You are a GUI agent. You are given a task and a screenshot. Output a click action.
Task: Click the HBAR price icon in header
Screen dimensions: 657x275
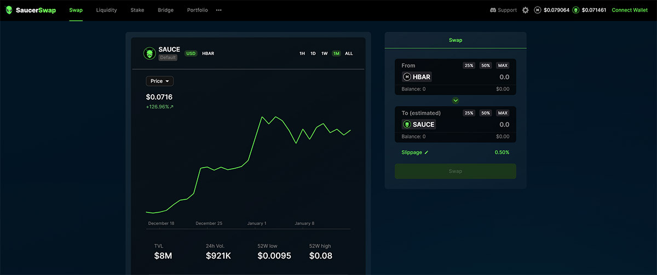point(538,10)
